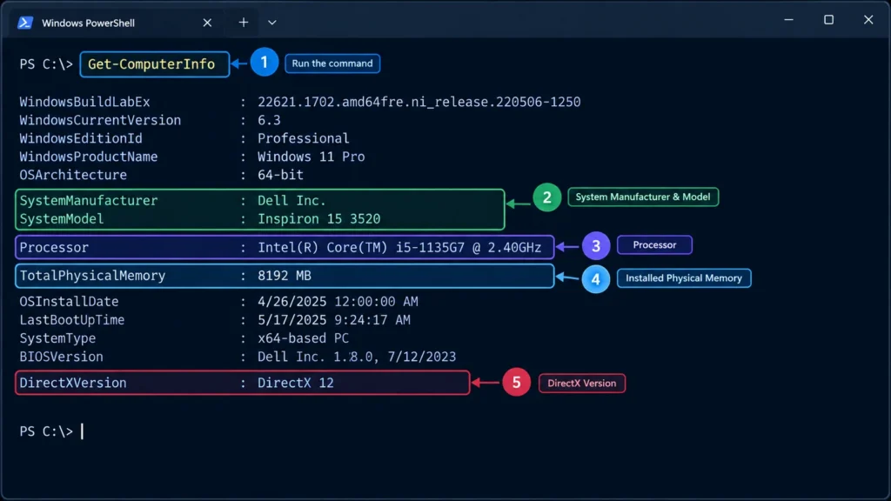
Task: Click the Get-ComputerInfo command text
Action: 151,64
